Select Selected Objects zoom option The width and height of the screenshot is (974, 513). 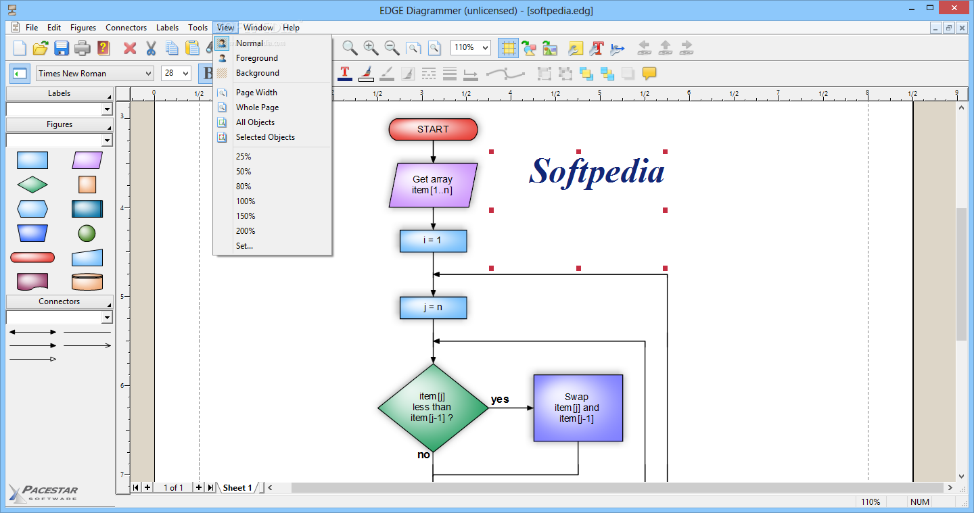pyautogui.click(x=272, y=137)
